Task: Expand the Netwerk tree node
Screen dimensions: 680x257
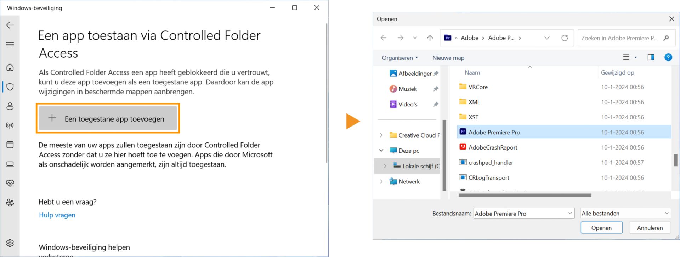Action: [x=381, y=181]
